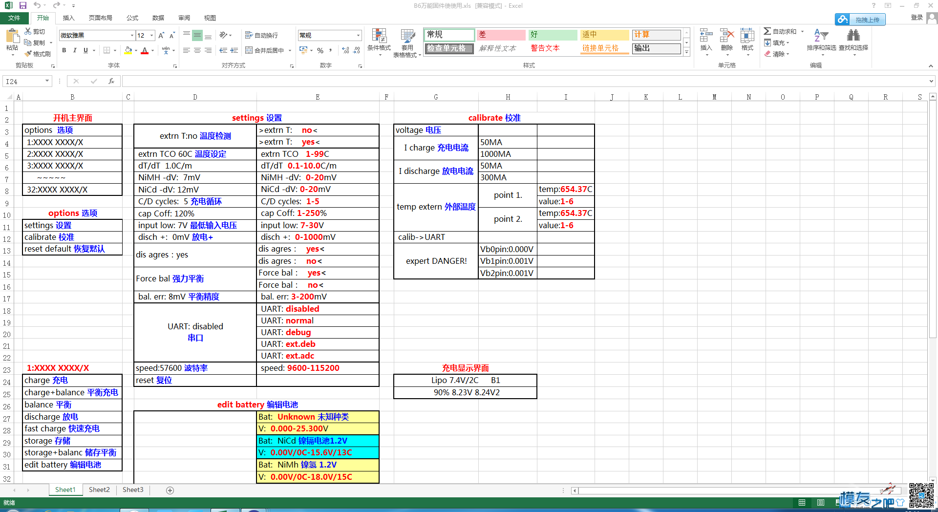938x512 pixels.
Task: Add a new sheet with plus button
Action: 170,490
